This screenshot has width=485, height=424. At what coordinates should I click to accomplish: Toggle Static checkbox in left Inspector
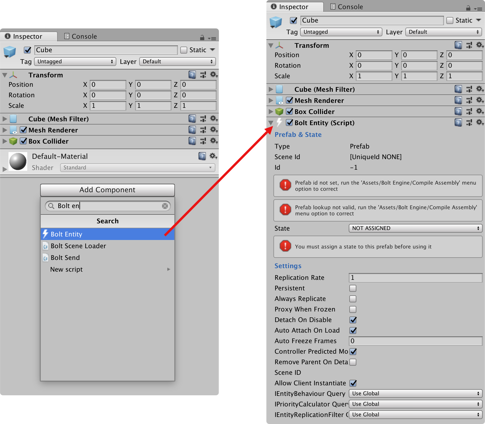(184, 50)
